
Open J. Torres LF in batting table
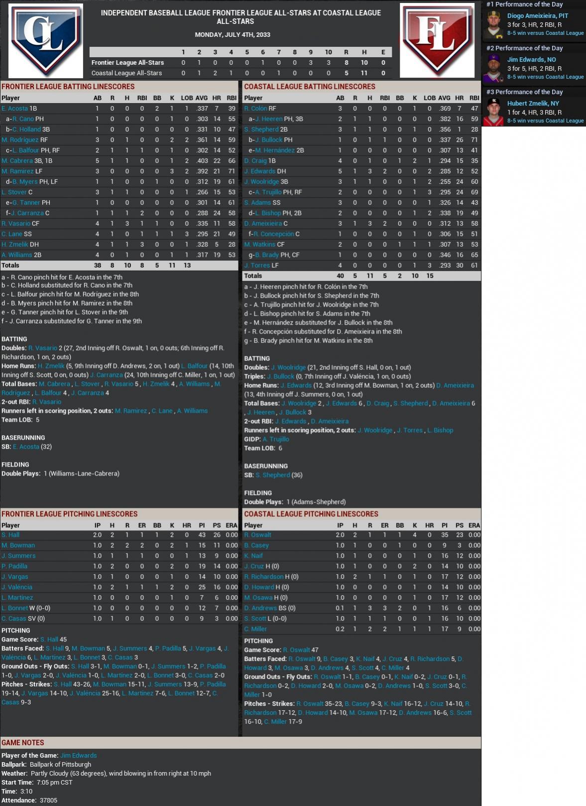[257, 265]
